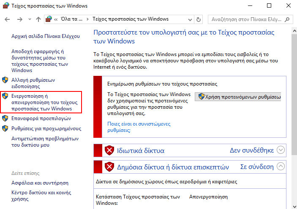Open 'Επαναφορά προεπιλογών' link
The width and height of the screenshot is (297, 209).
(41, 118)
